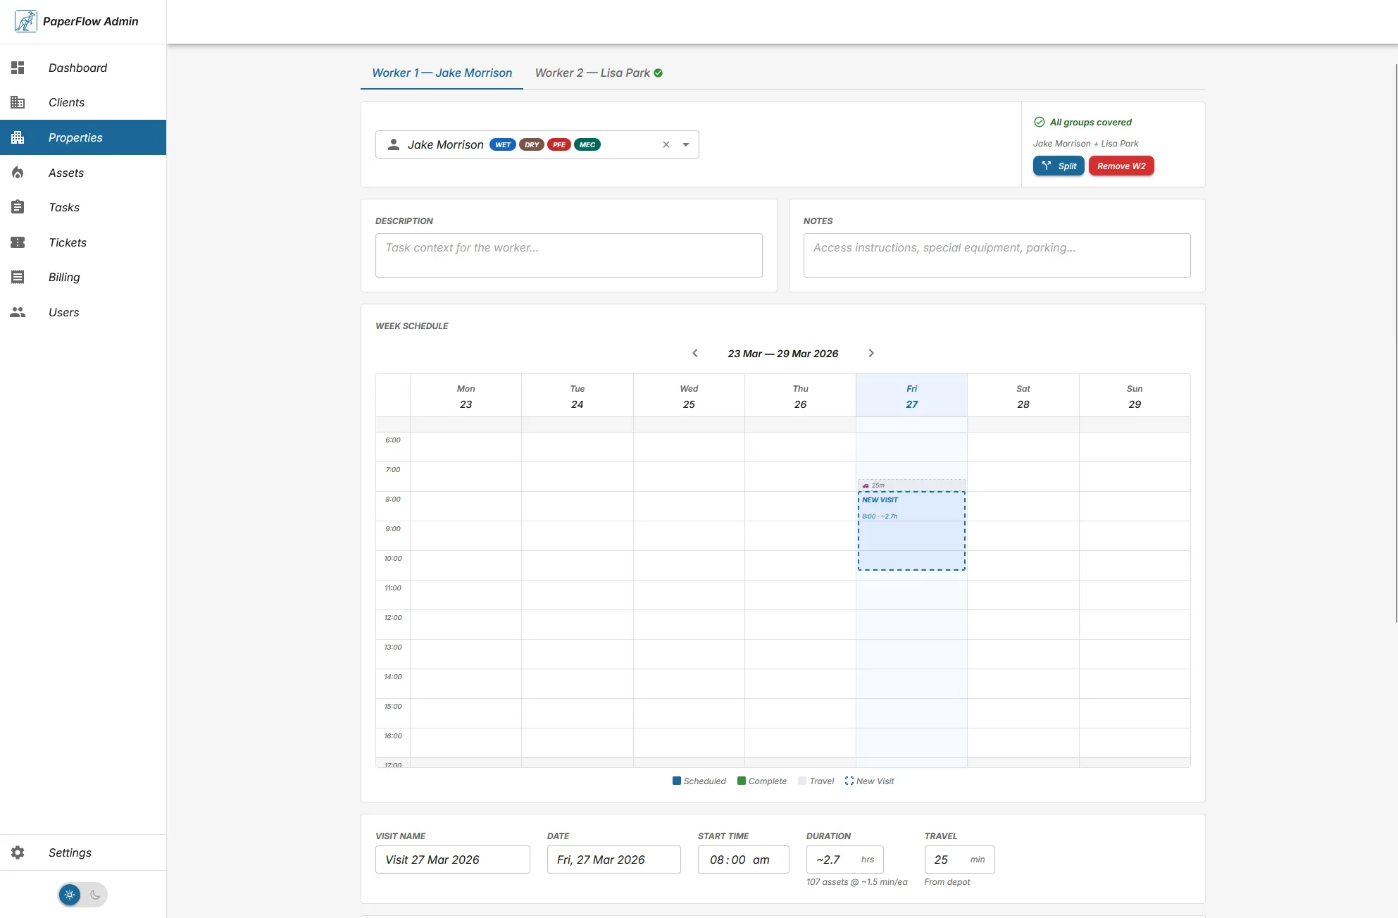Expand the worker selection dropdown arrow
1398x918 pixels.
point(686,144)
